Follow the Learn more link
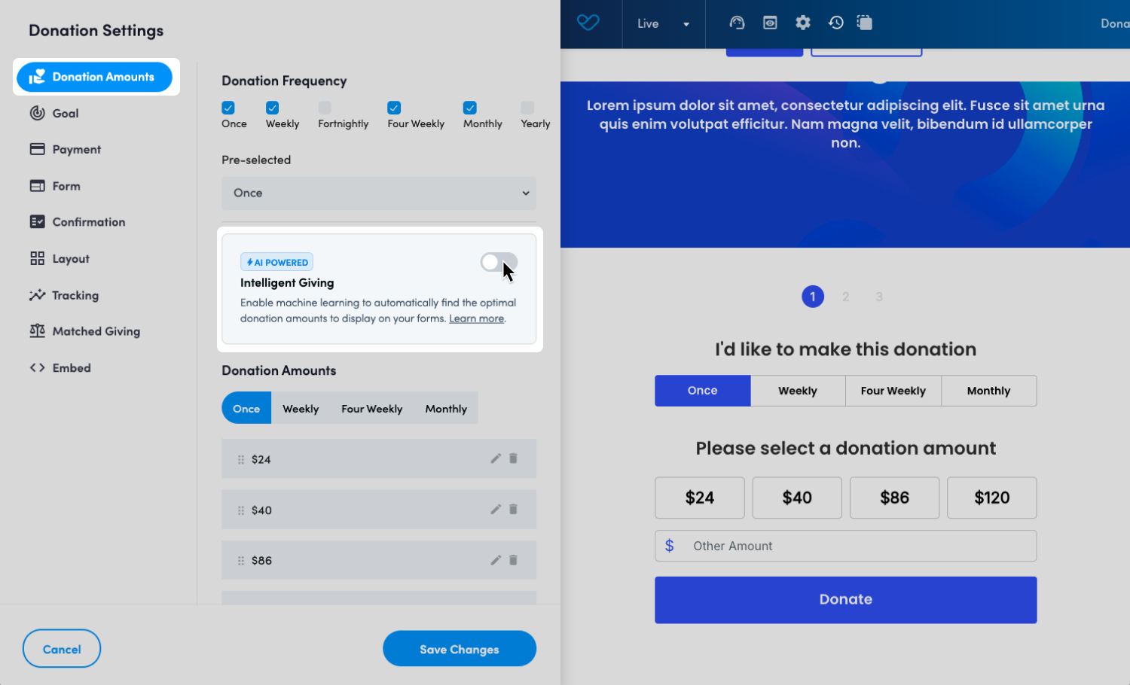 (476, 318)
